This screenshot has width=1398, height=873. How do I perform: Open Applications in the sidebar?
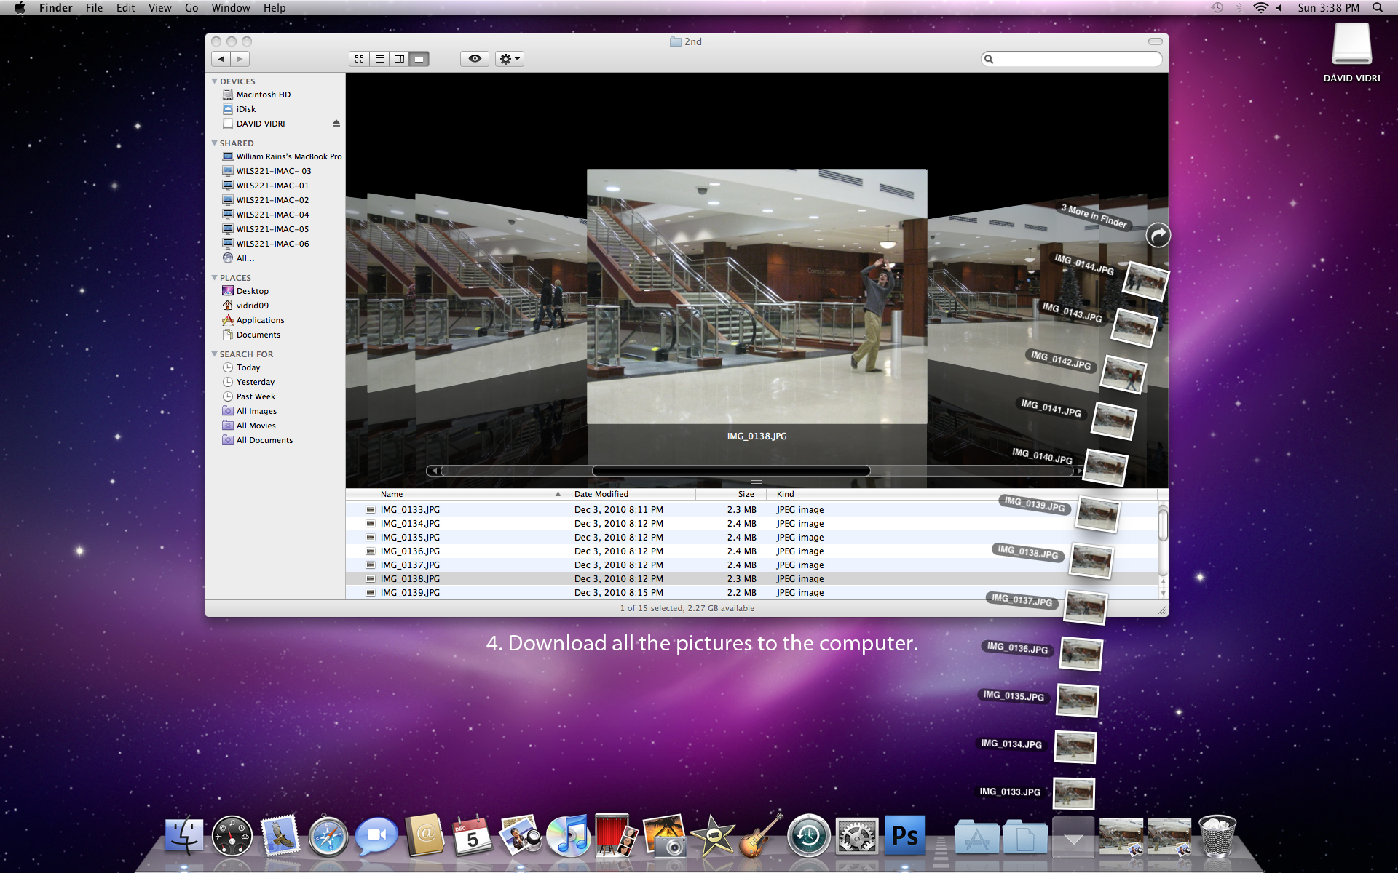(x=260, y=320)
